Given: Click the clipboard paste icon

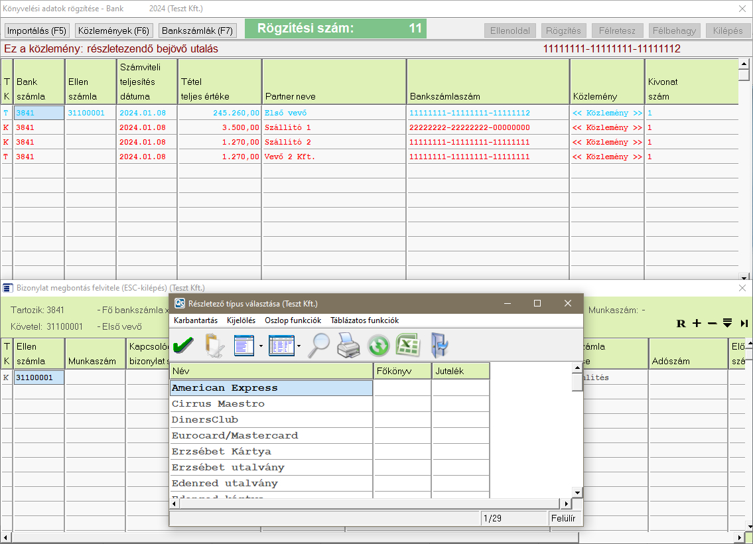Looking at the screenshot, I should pos(214,345).
